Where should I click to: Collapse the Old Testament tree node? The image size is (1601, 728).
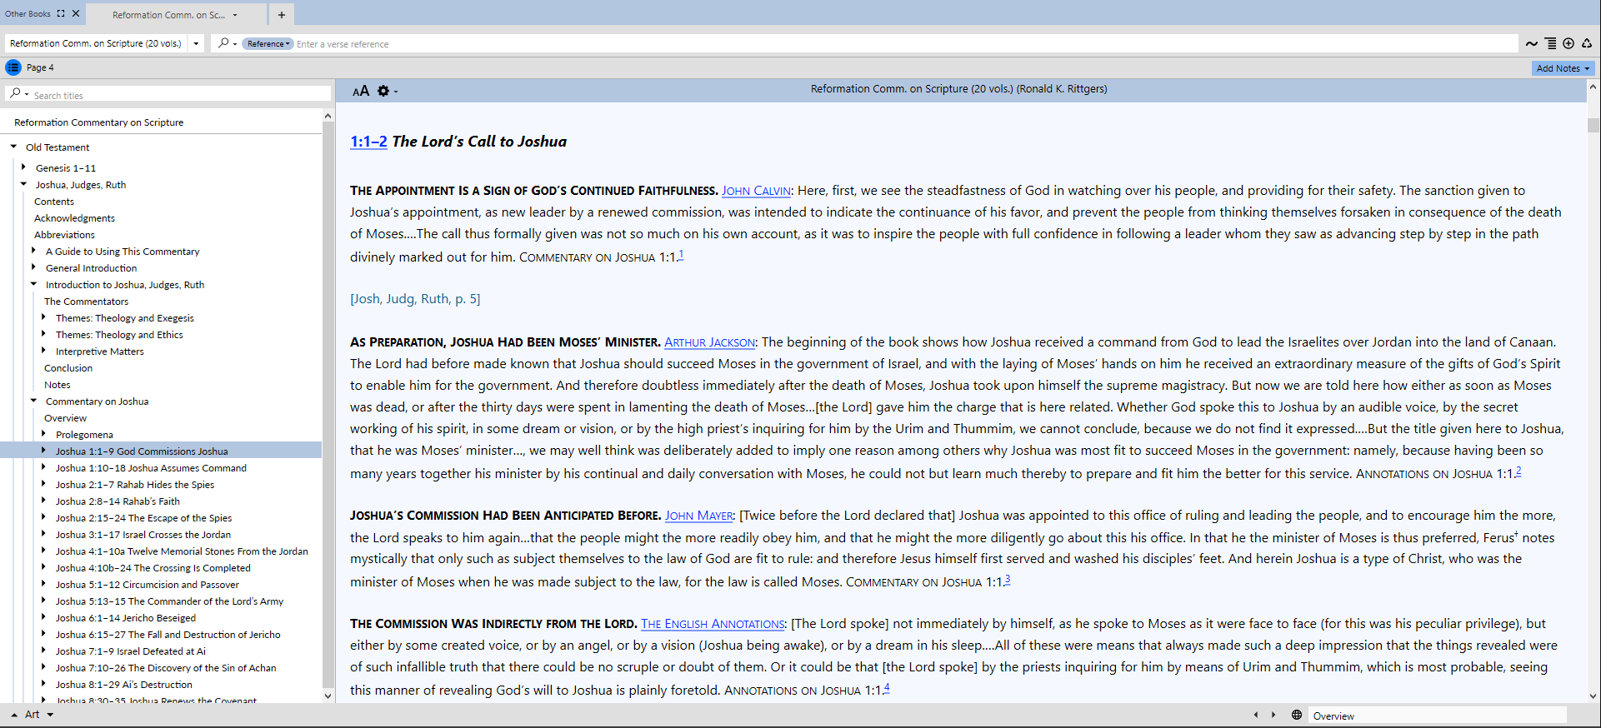pyautogui.click(x=14, y=147)
